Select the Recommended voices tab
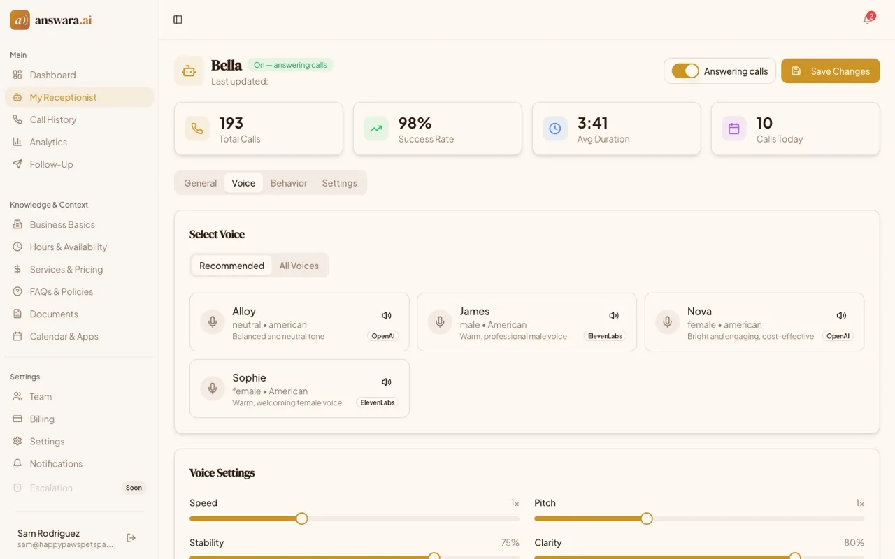 tap(231, 266)
